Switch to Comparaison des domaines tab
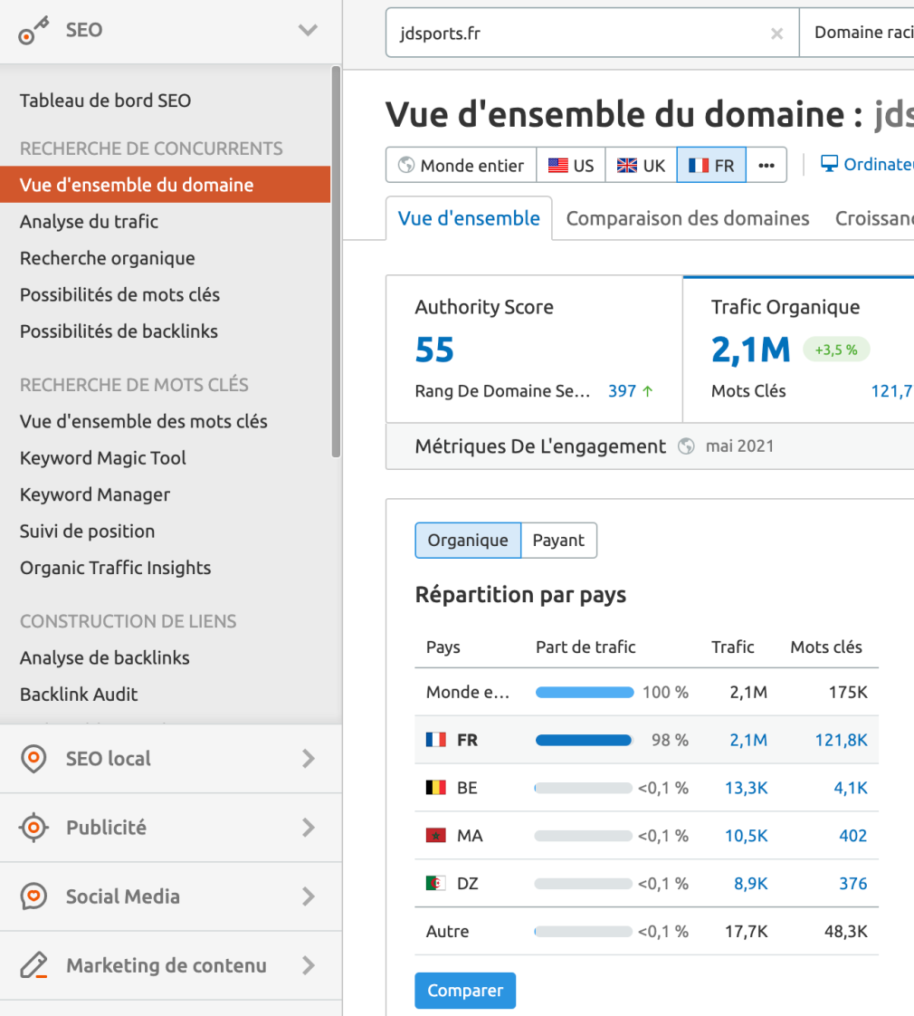Screen dimensions: 914x1016 [687, 218]
